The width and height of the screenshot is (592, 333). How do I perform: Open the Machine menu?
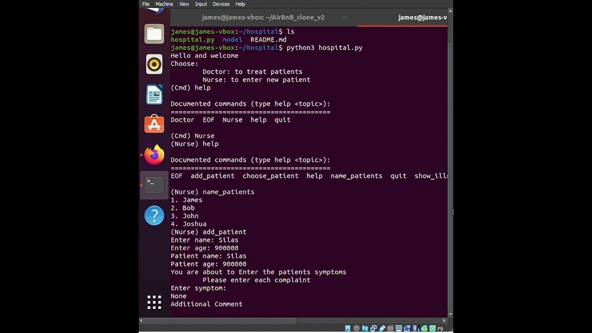164,4
